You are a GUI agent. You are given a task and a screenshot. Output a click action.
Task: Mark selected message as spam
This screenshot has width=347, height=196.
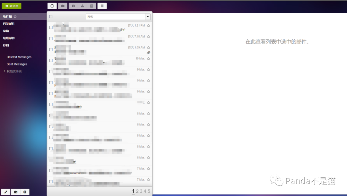pos(82,6)
